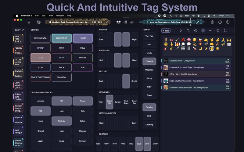Select the crescent moon emoji tag

[x=200, y=48]
